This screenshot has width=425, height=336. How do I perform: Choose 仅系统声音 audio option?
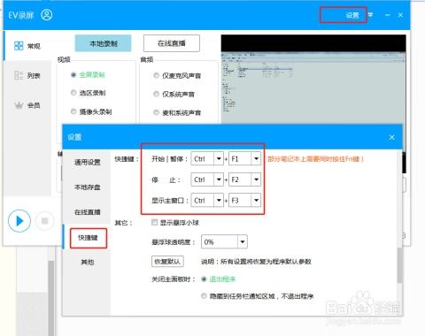click(156, 94)
